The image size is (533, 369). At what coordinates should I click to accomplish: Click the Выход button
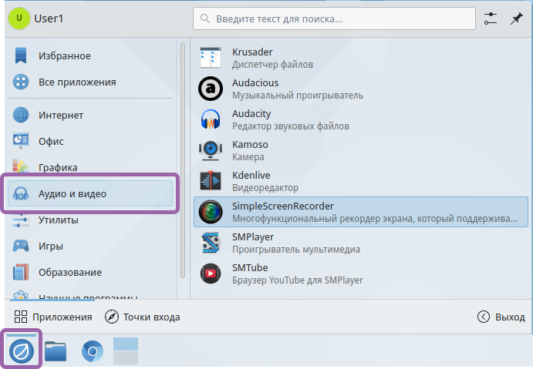tap(501, 317)
